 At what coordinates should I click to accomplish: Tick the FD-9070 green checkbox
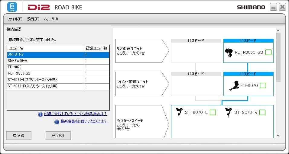pyautogui.click(x=263, y=85)
